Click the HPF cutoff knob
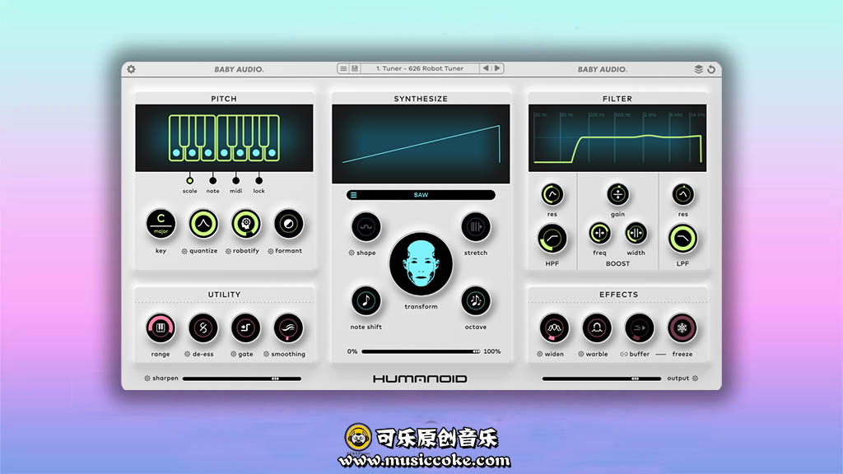 pyautogui.click(x=552, y=239)
